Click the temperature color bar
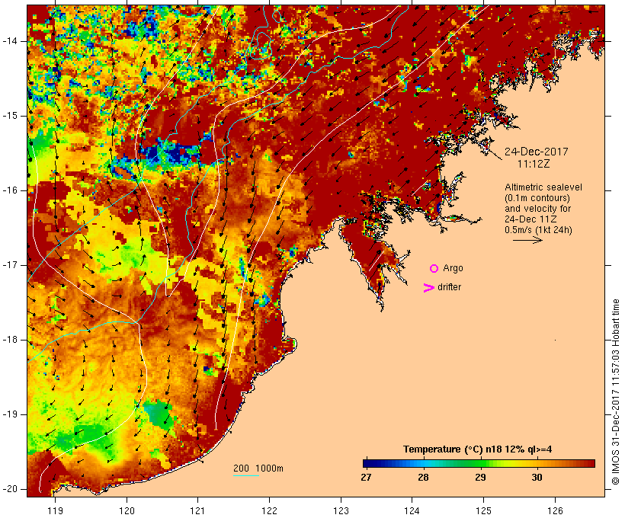The image size is (625, 518). [479, 463]
